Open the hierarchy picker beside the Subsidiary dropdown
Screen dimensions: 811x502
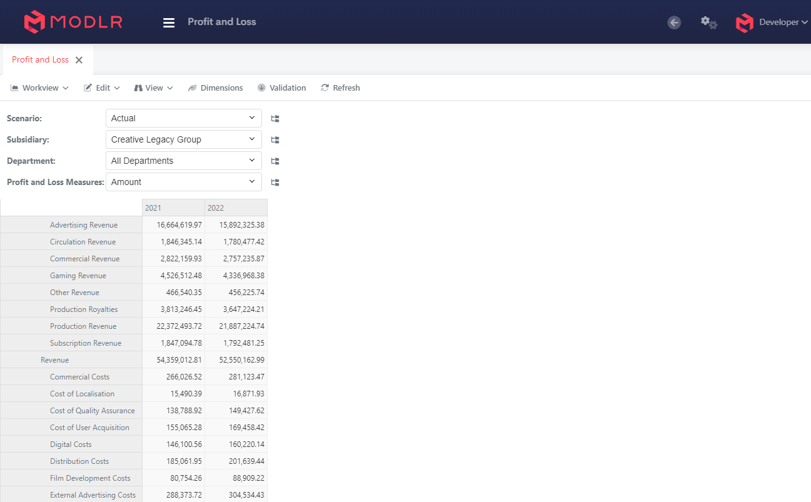275,139
